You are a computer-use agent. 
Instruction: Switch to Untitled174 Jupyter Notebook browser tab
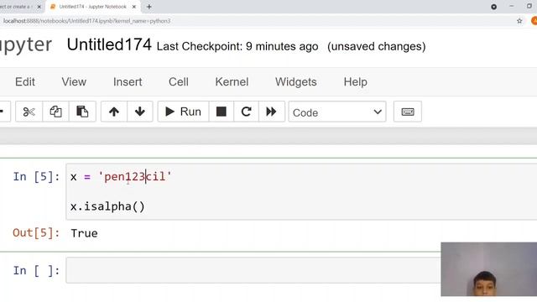point(92,7)
